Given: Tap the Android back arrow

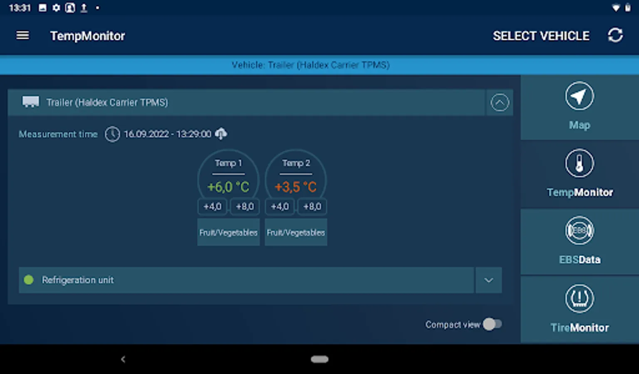Looking at the screenshot, I should [x=123, y=359].
